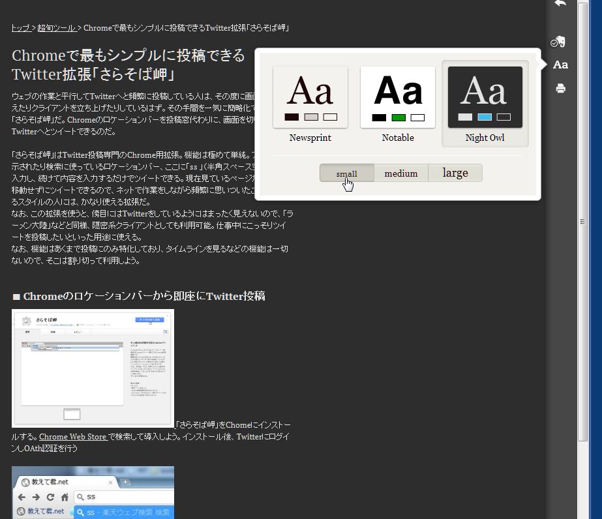The image size is (602, 519).
Task: Change the text size to large
Action: point(455,173)
